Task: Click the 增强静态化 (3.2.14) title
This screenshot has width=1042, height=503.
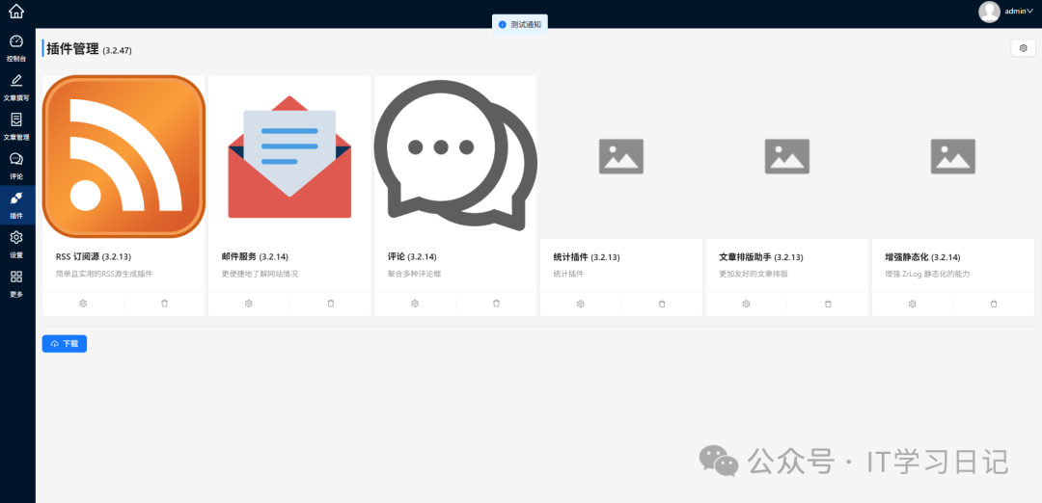Action: point(923,257)
